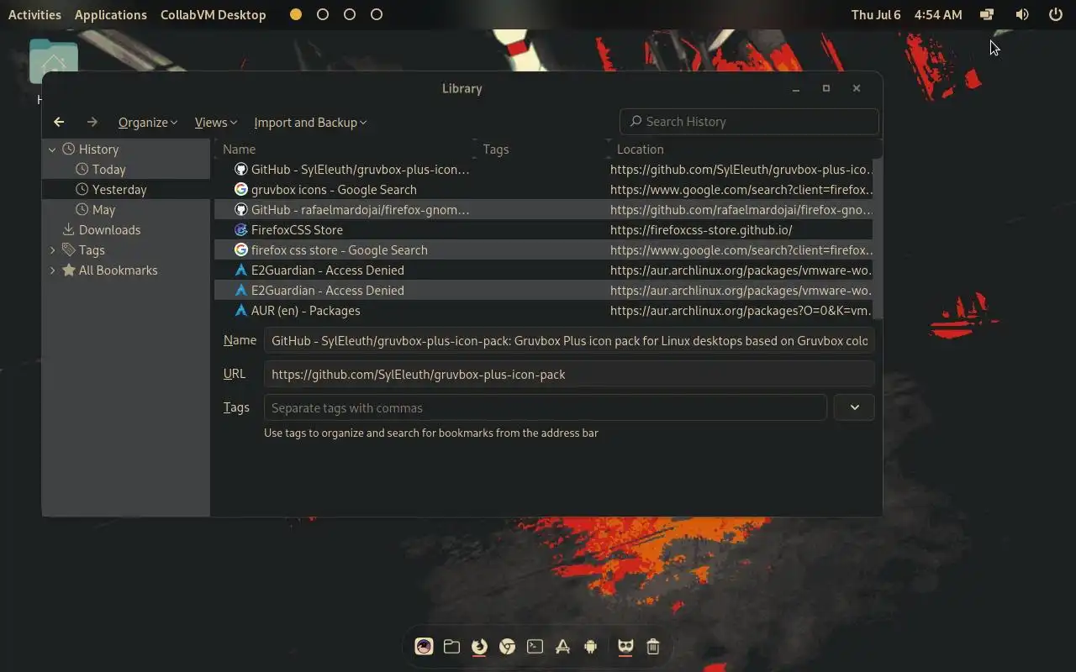Screen dimensions: 1076x672
Task: Collapse the History tree arrow
Action: click(52, 150)
